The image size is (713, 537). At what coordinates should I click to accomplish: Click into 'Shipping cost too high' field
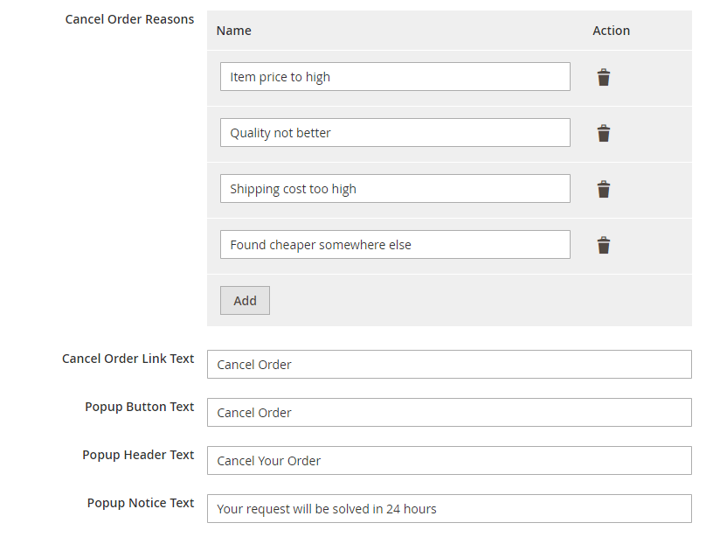[x=395, y=189]
